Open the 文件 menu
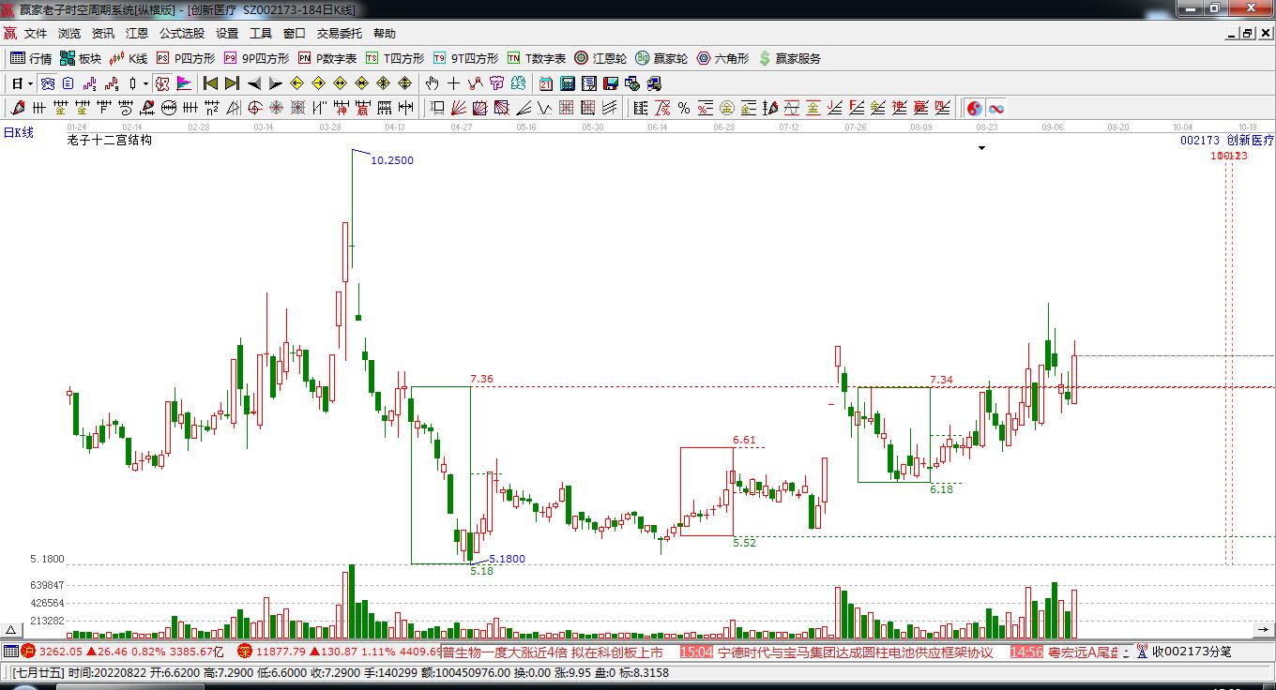 point(36,34)
